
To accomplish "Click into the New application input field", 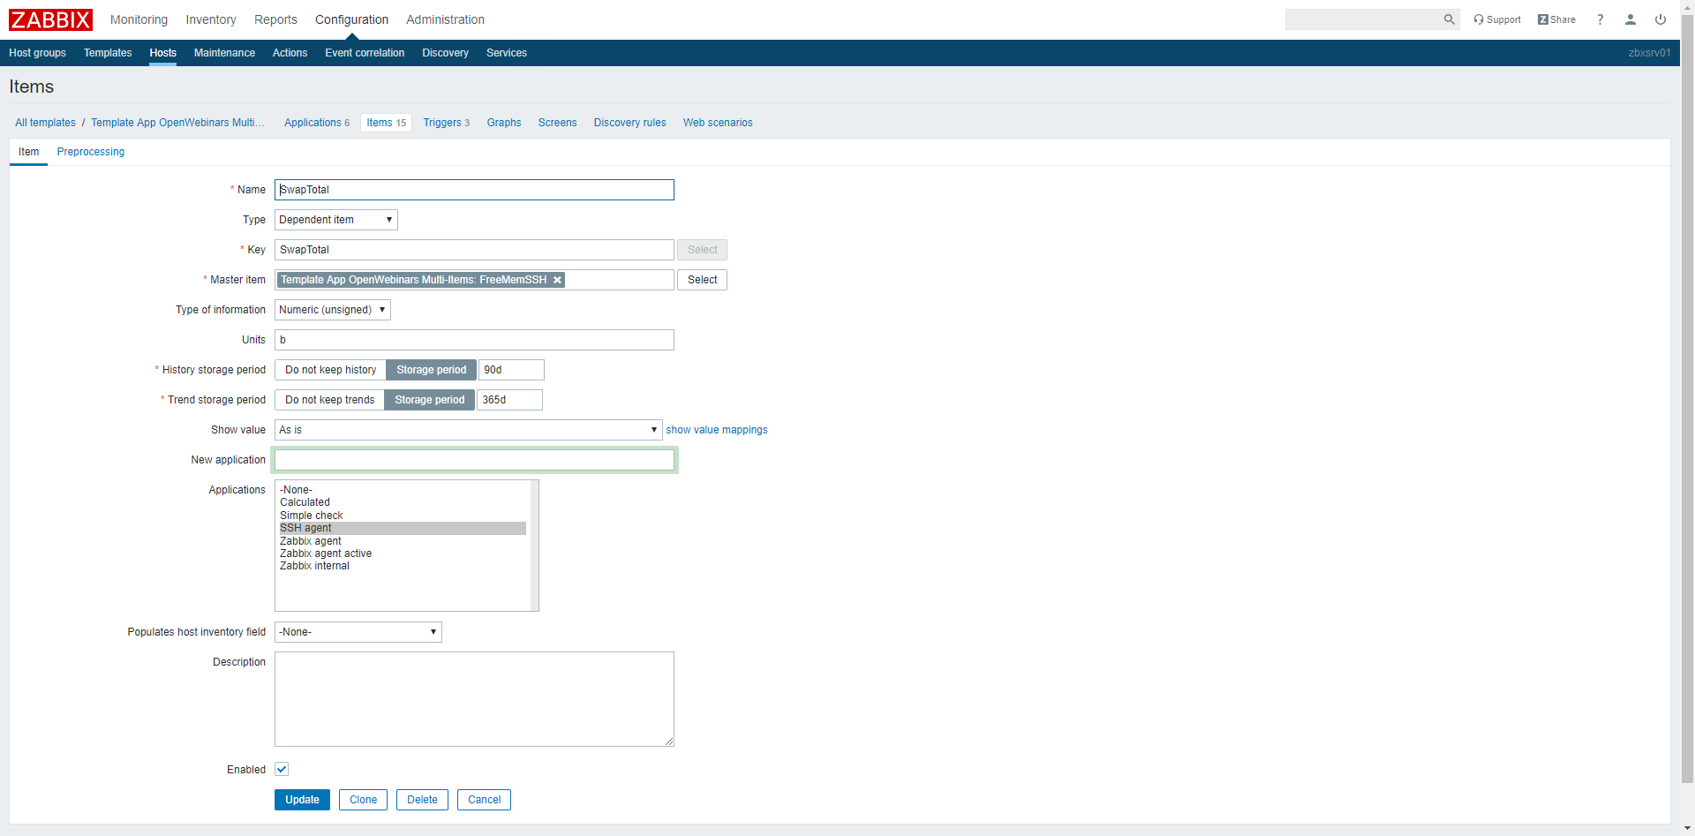I will 474,460.
